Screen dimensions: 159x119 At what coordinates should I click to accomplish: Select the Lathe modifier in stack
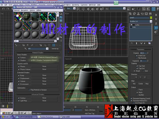pyautogui.click(x=141, y=25)
